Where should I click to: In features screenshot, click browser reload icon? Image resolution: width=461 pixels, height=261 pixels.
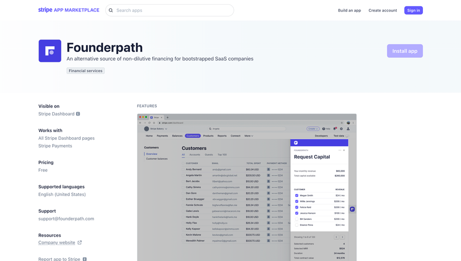click(x=149, y=123)
